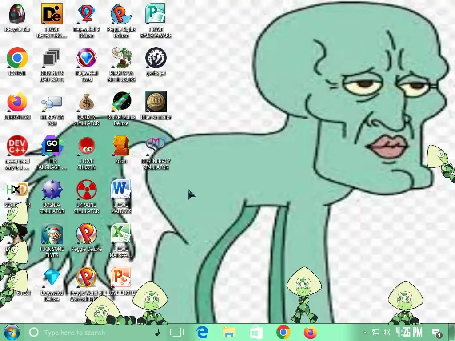Launch Firefox from the taskbar
The image size is (455, 341).
[x=311, y=332]
